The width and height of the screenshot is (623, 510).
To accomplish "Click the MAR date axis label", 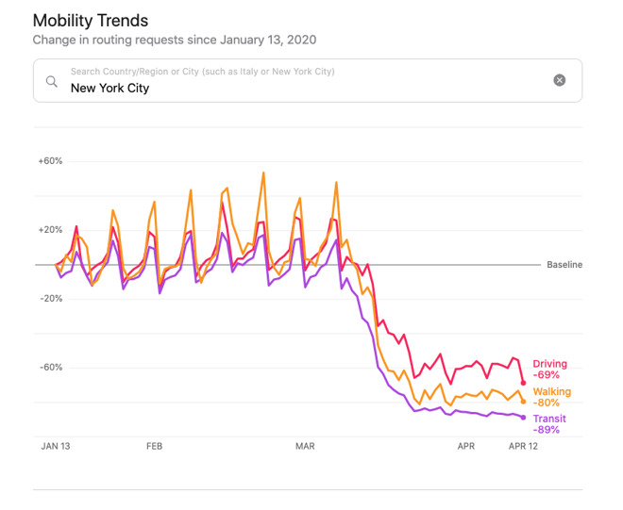I will [305, 446].
